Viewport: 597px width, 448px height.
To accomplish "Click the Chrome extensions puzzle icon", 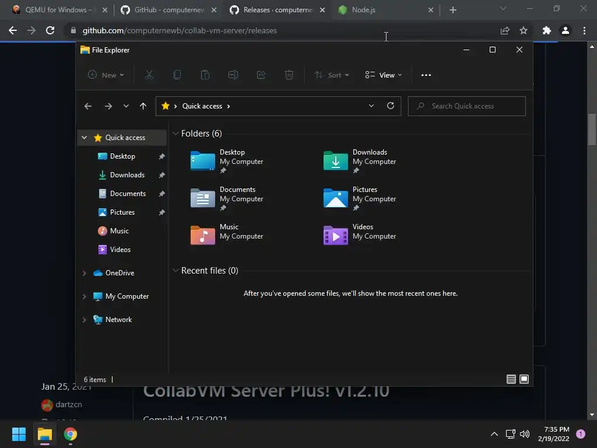I will pyautogui.click(x=546, y=30).
